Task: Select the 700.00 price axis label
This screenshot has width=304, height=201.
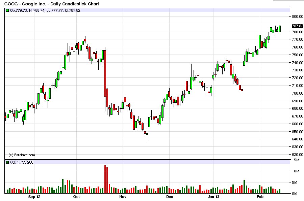Action: [x=298, y=93]
